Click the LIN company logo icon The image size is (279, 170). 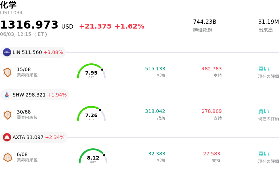coord(7,52)
